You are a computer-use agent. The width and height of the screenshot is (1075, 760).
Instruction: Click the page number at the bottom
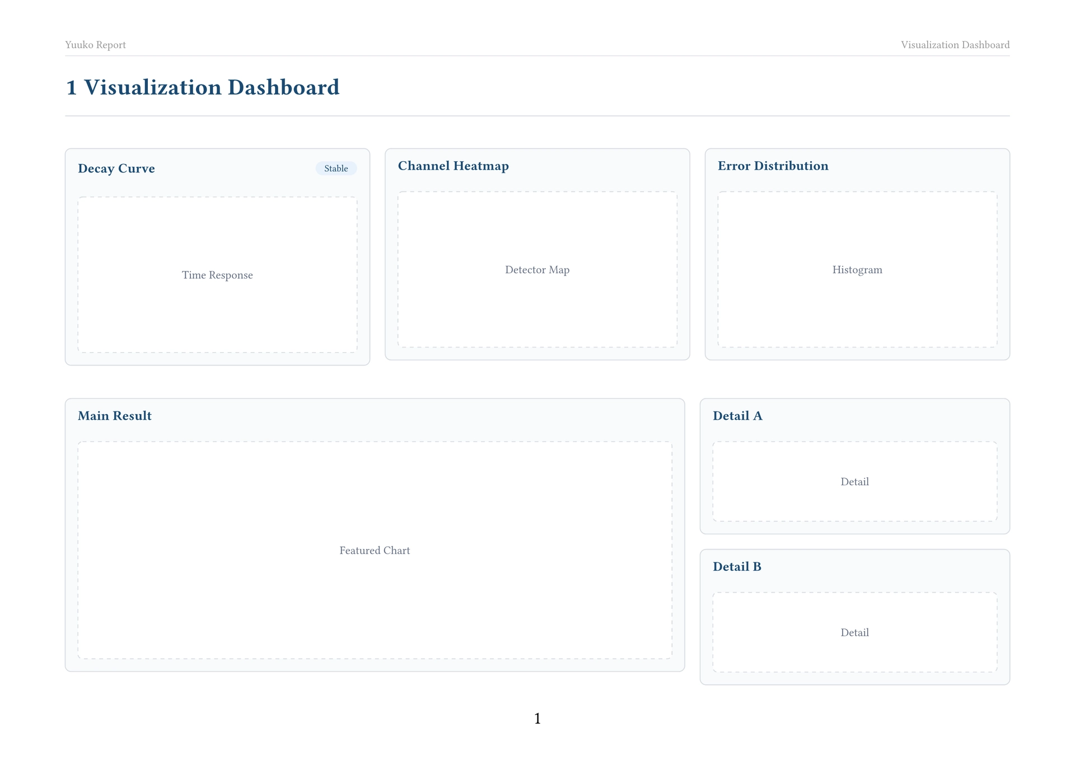coord(537,719)
